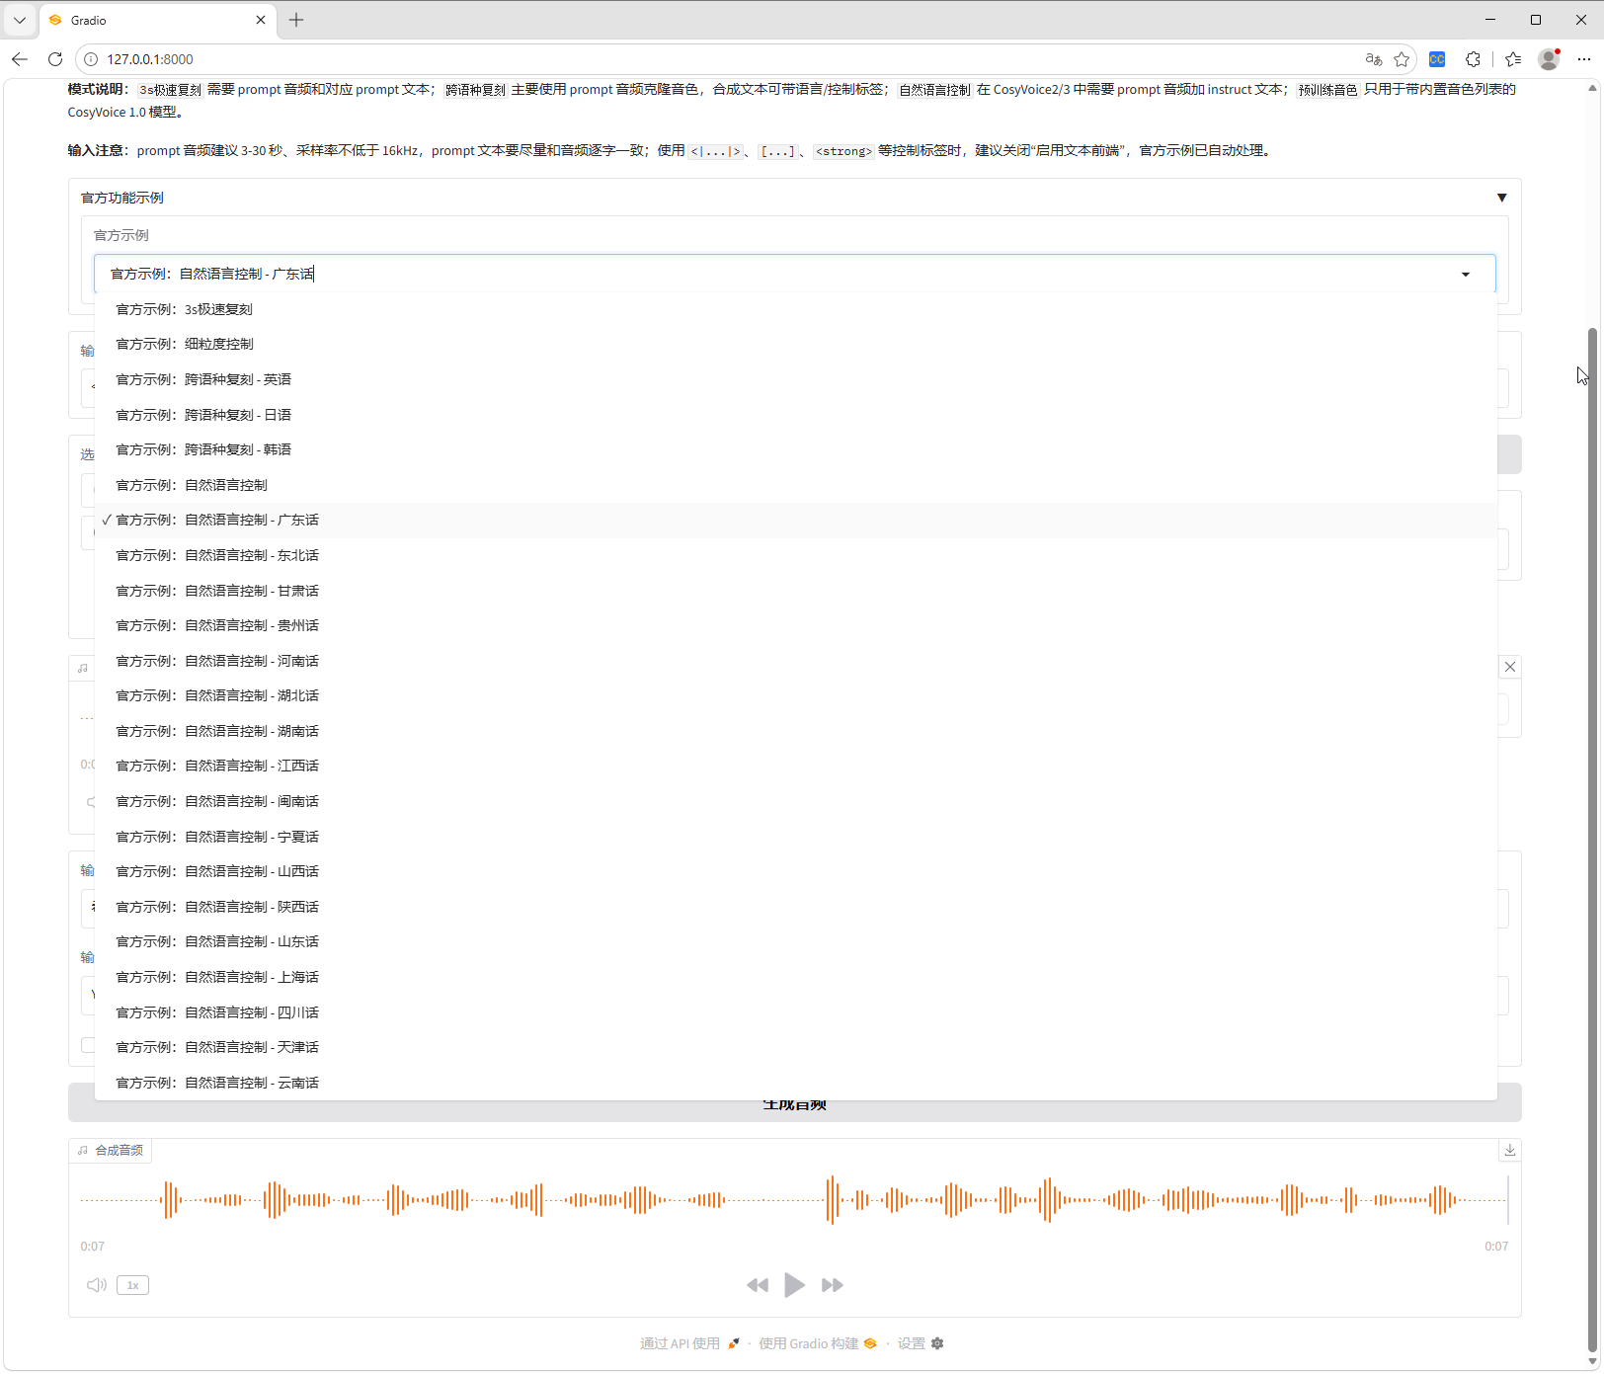Open browser extensions puzzle icon

click(x=1473, y=59)
